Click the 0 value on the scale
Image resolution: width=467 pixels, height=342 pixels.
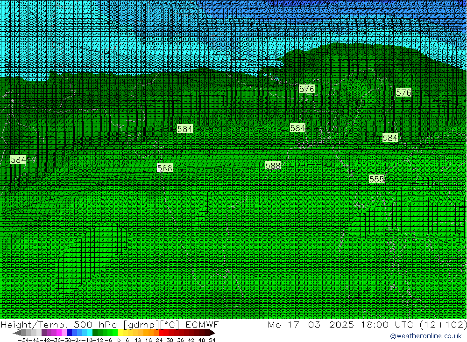click(119, 340)
